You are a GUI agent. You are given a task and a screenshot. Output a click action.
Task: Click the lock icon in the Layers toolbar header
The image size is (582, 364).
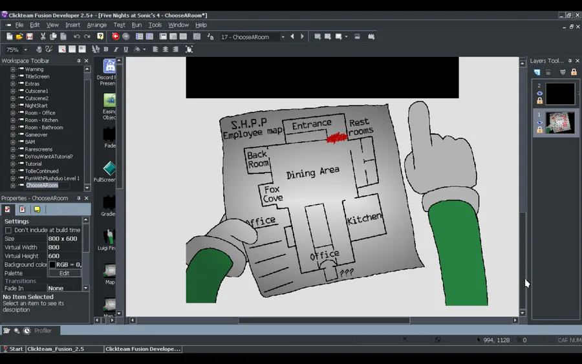pos(574,72)
